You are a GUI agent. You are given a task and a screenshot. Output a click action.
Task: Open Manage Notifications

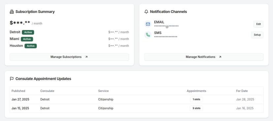pos(204,57)
